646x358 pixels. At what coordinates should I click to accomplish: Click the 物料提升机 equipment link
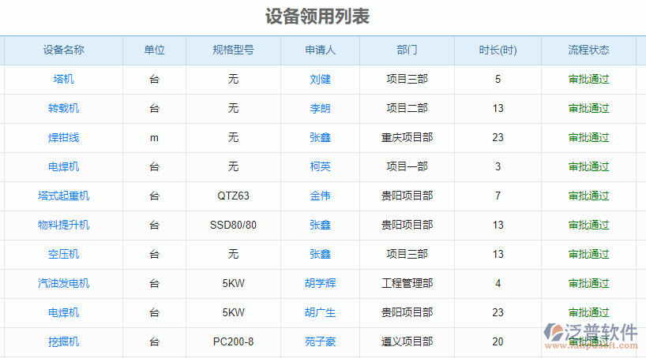tap(64, 226)
